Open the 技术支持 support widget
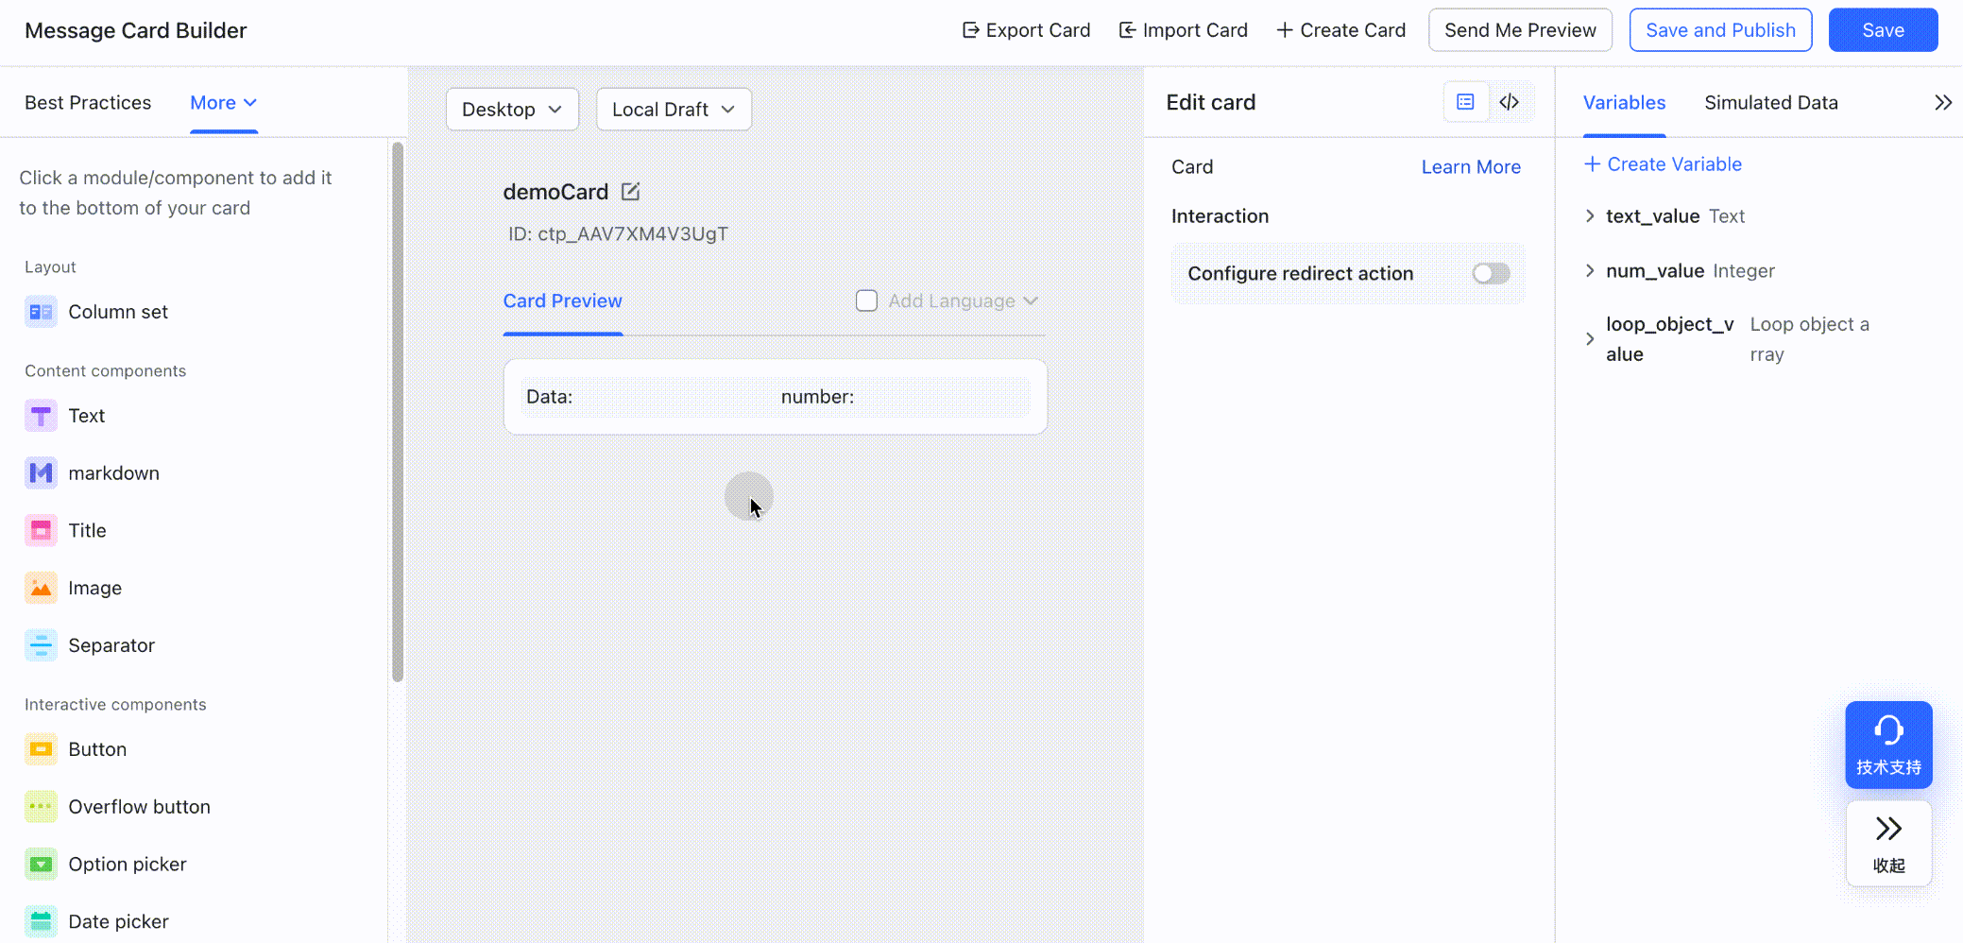 1888,745
